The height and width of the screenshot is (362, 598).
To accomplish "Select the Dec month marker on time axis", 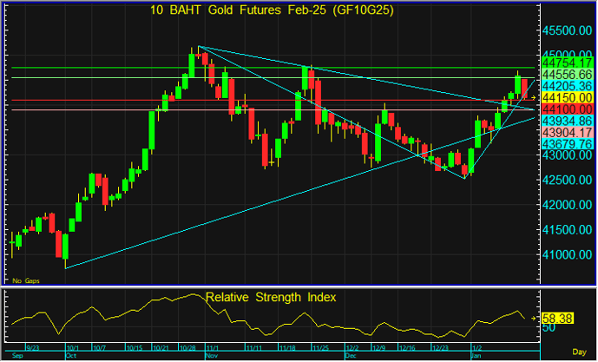I will point(350,356).
